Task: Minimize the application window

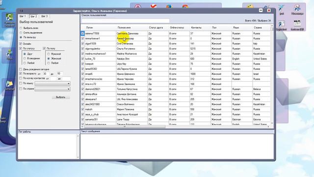Action: (x=261, y=10)
